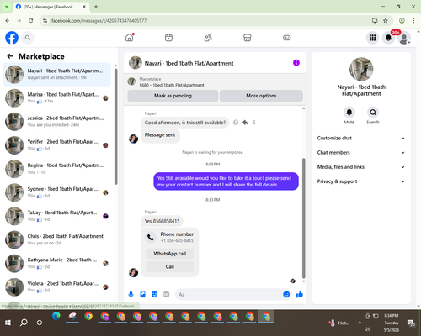Open the Reels video tab icon
The width and height of the screenshot is (421, 336).
point(168,38)
